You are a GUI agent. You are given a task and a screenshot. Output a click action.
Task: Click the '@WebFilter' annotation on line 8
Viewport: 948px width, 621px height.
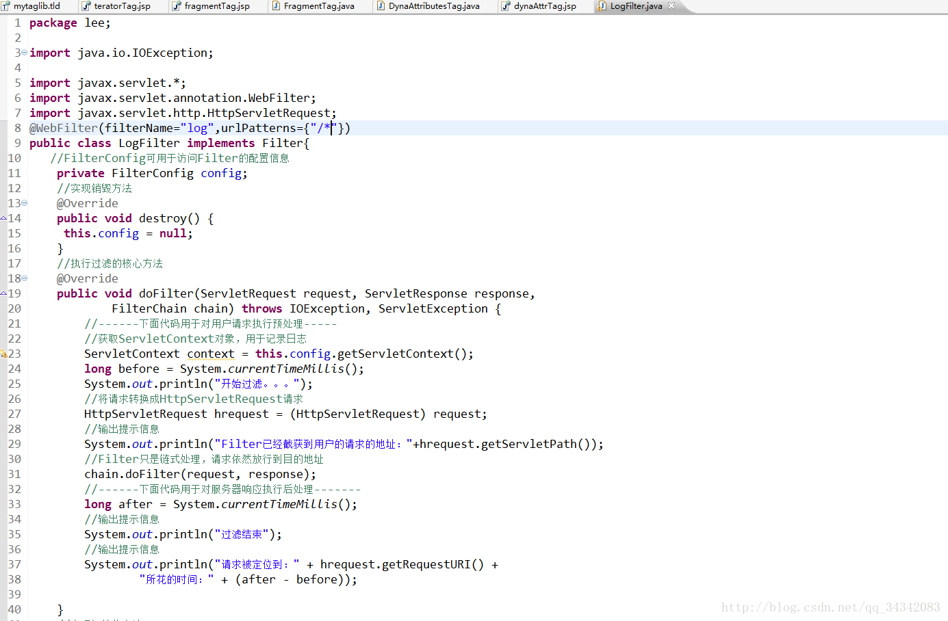pyautogui.click(x=64, y=129)
